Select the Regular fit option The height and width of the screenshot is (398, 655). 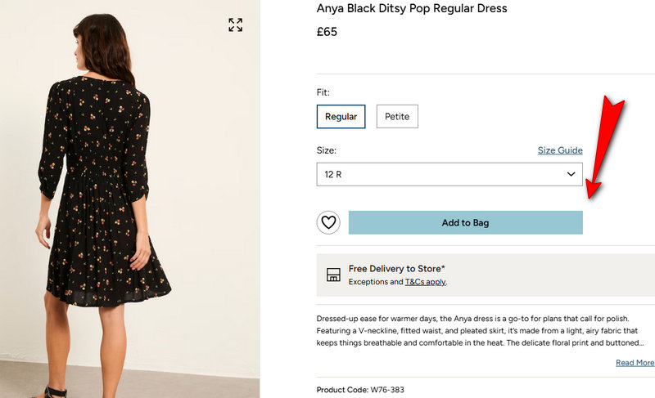[x=341, y=117]
